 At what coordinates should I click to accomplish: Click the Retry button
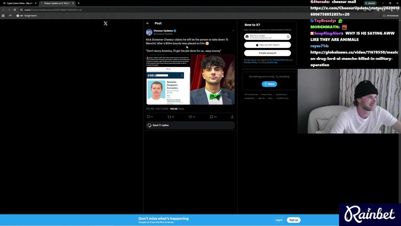[269, 84]
